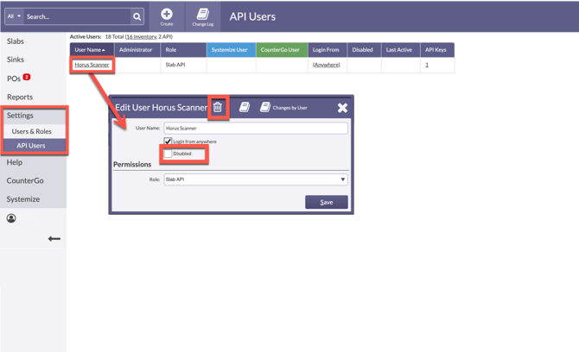The height and width of the screenshot is (352, 579).
Task: Edit the User Name input field
Action: (x=256, y=129)
